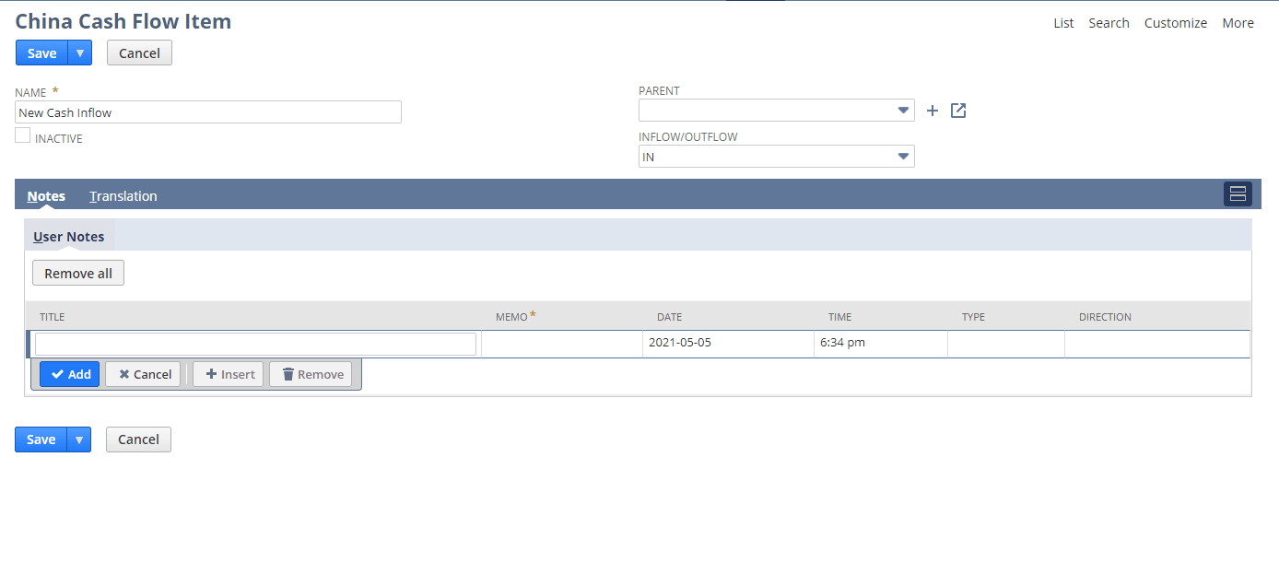The width and height of the screenshot is (1279, 586).
Task: Switch to the Translation tab
Action: pos(123,195)
